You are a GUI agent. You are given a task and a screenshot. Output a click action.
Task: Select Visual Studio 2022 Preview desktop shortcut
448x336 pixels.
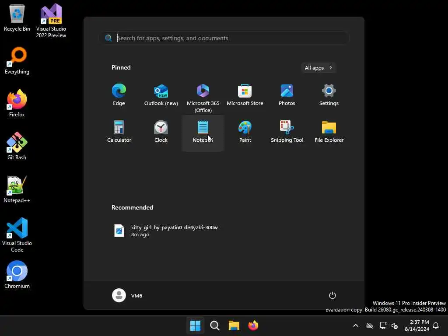click(51, 21)
